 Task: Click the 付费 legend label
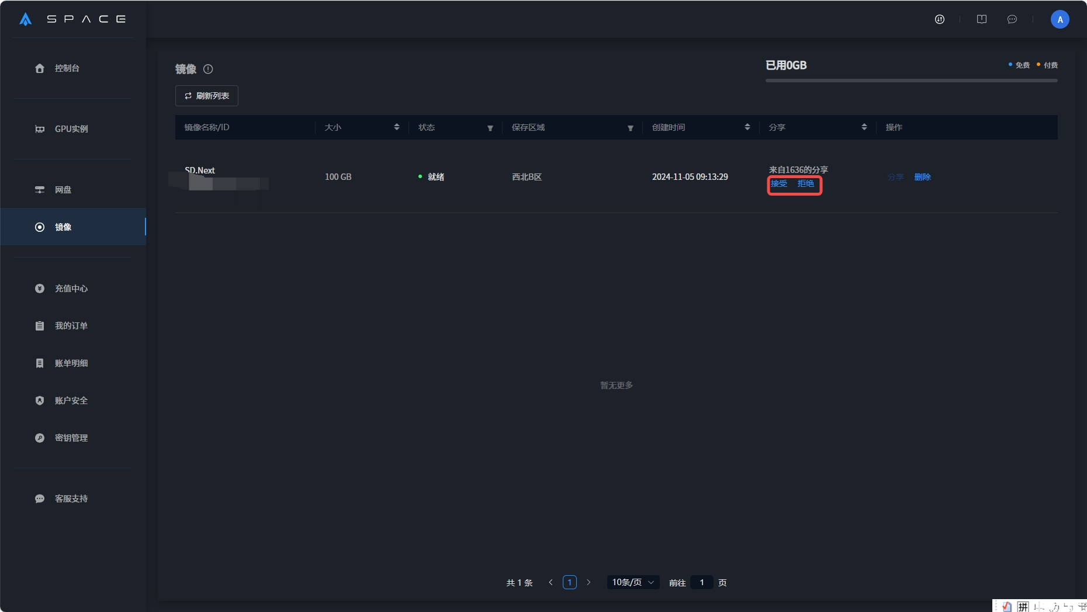[1051, 65]
